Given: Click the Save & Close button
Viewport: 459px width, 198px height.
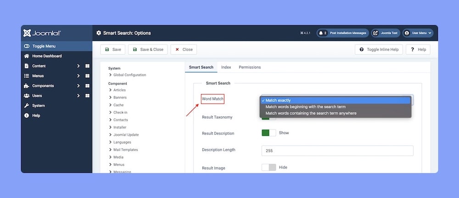Looking at the screenshot, I should pos(148,49).
